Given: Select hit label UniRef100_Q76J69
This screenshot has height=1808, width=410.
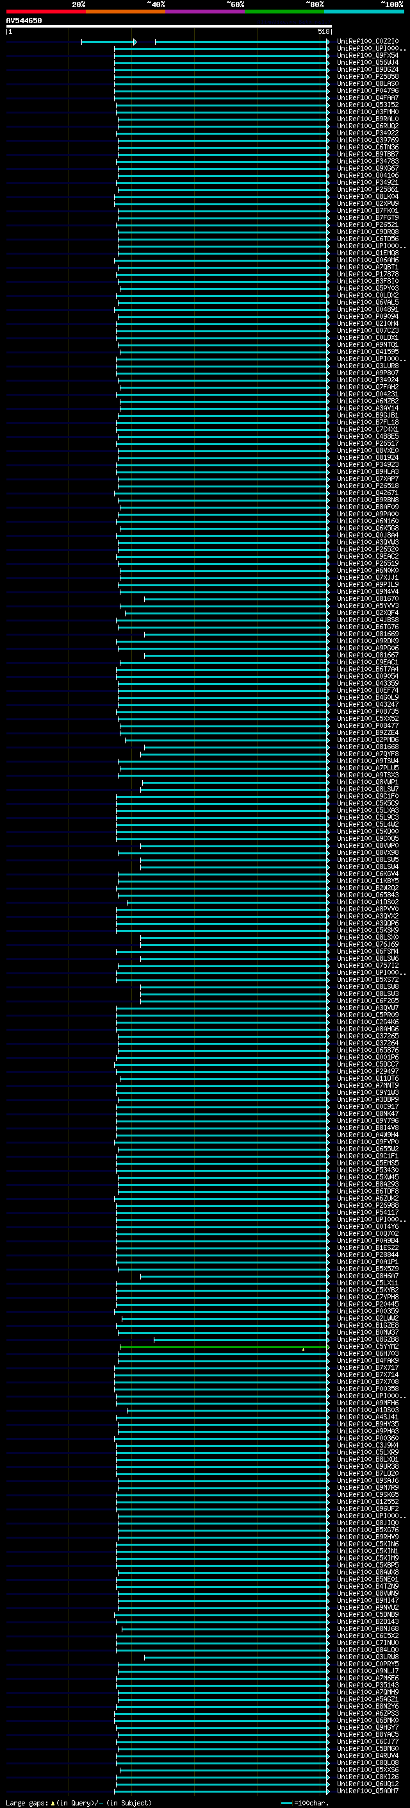Looking at the screenshot, I should [368, 945].
